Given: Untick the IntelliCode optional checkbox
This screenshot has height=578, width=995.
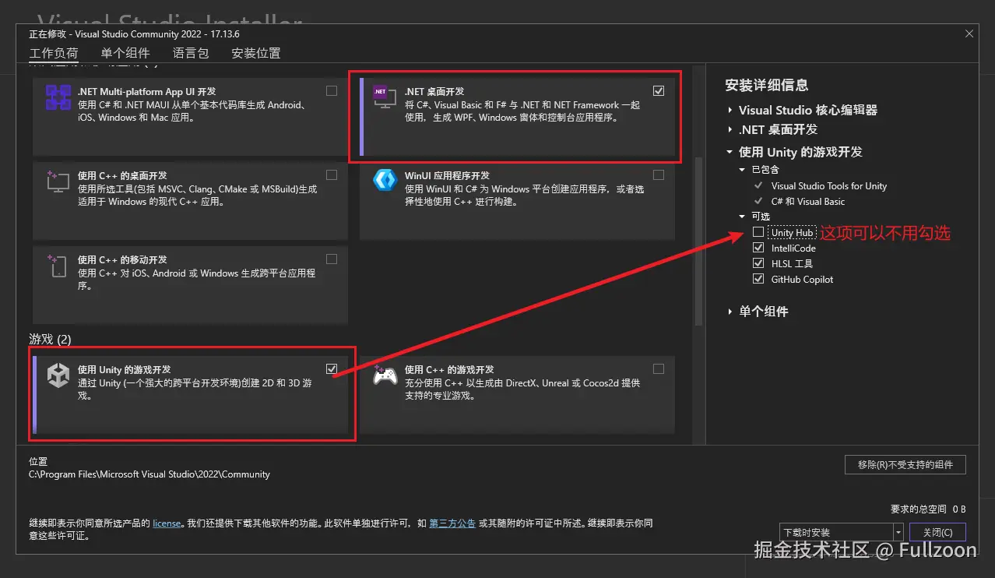Looking at the screenshot, I should 758,248.
